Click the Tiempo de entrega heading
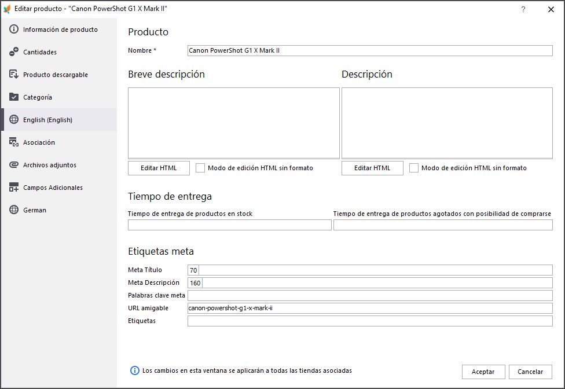 170,196
